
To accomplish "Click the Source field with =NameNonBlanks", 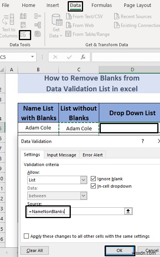I will coord(76,212).
